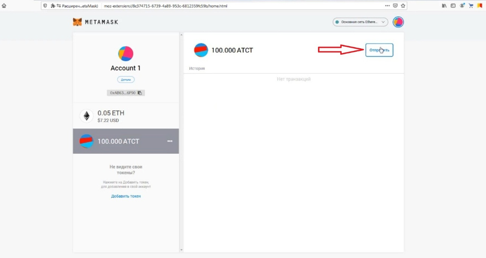Click the Firefox account icon
This screenshot has width=486, height=258.
click(x=462, y=6)
